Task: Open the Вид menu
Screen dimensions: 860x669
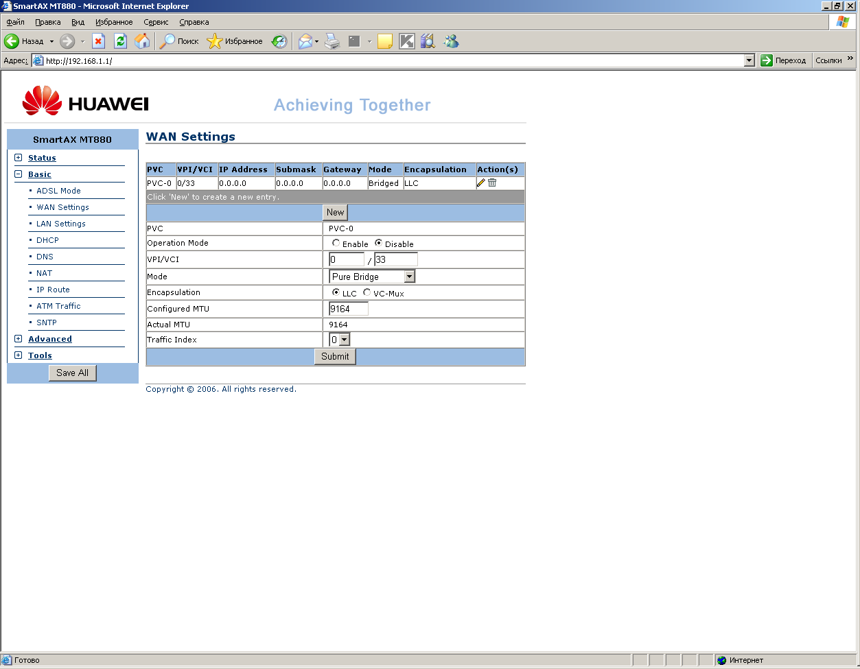Action: coord(78,22)
